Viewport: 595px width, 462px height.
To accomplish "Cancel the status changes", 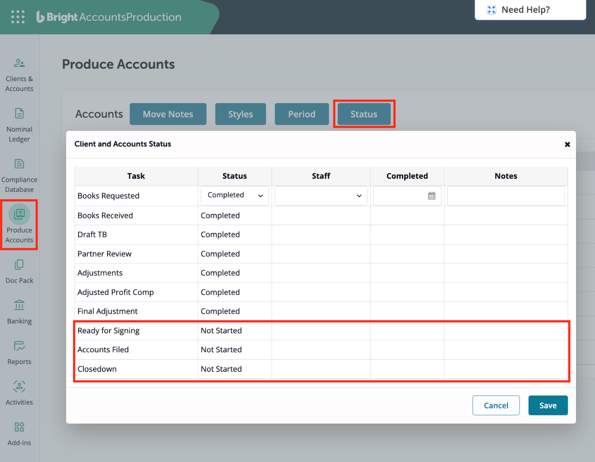I will pos(496,405).
